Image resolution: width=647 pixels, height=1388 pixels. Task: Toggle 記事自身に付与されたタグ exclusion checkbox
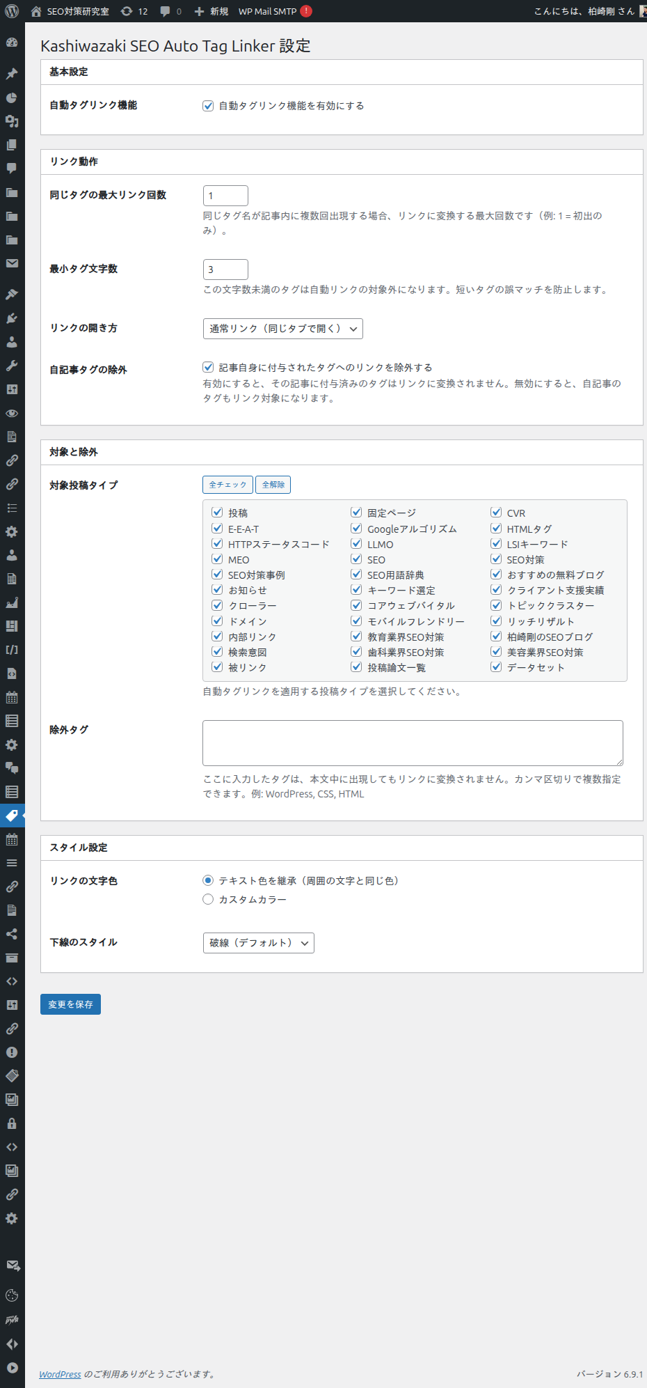tap(208, 367)
